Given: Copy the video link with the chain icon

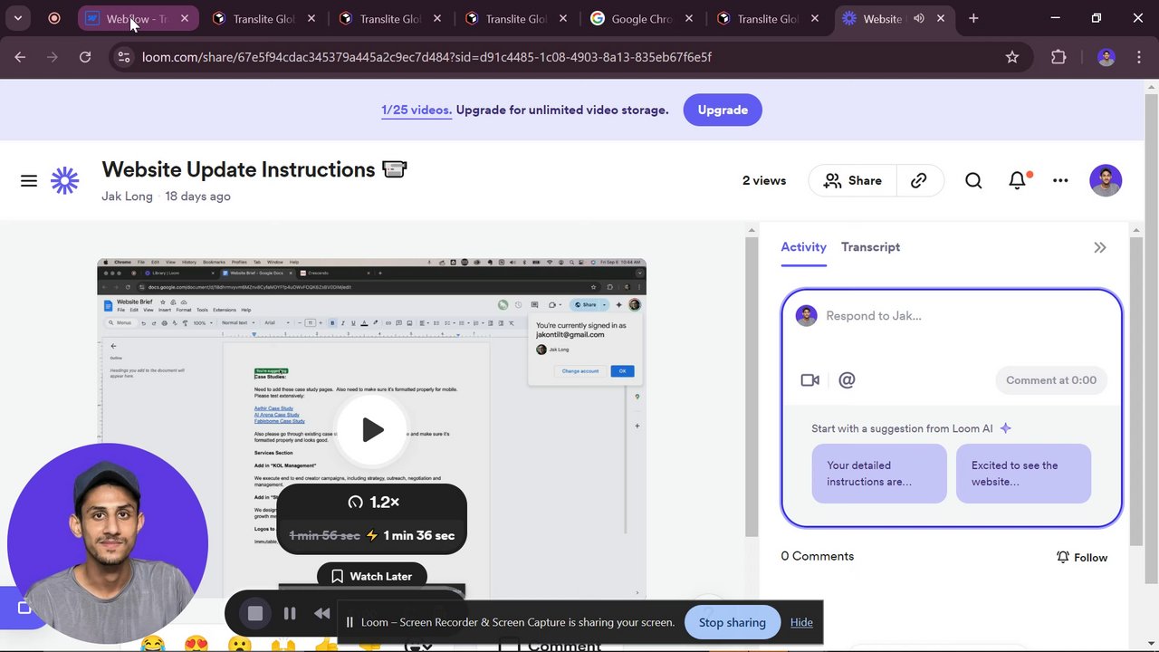Looking at the screenshot, I should pos(919,181).
